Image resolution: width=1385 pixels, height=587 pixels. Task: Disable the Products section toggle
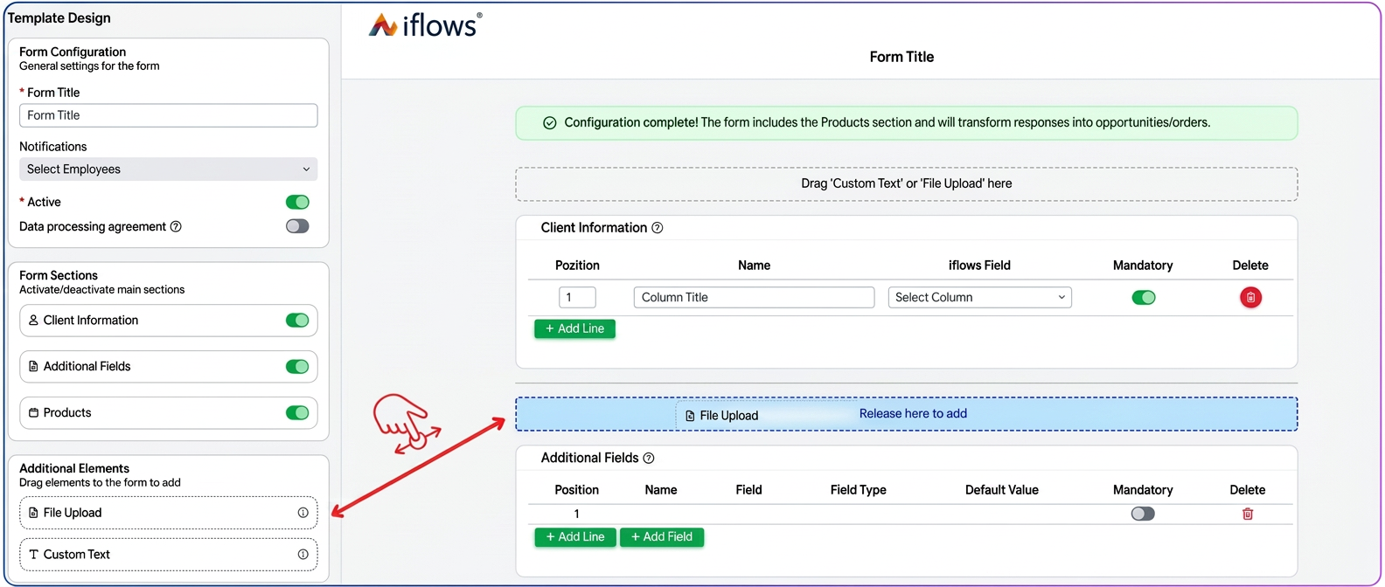point(297,412)
